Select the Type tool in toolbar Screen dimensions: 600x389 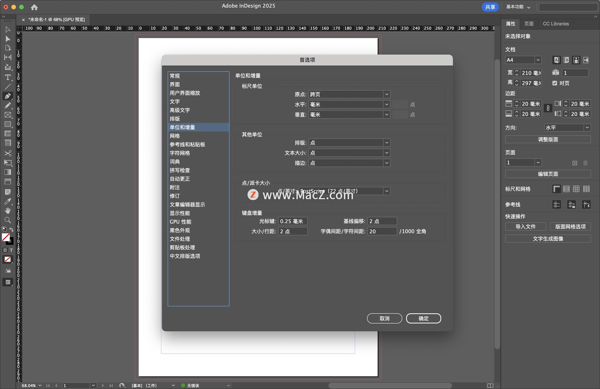tap(8, 77)
